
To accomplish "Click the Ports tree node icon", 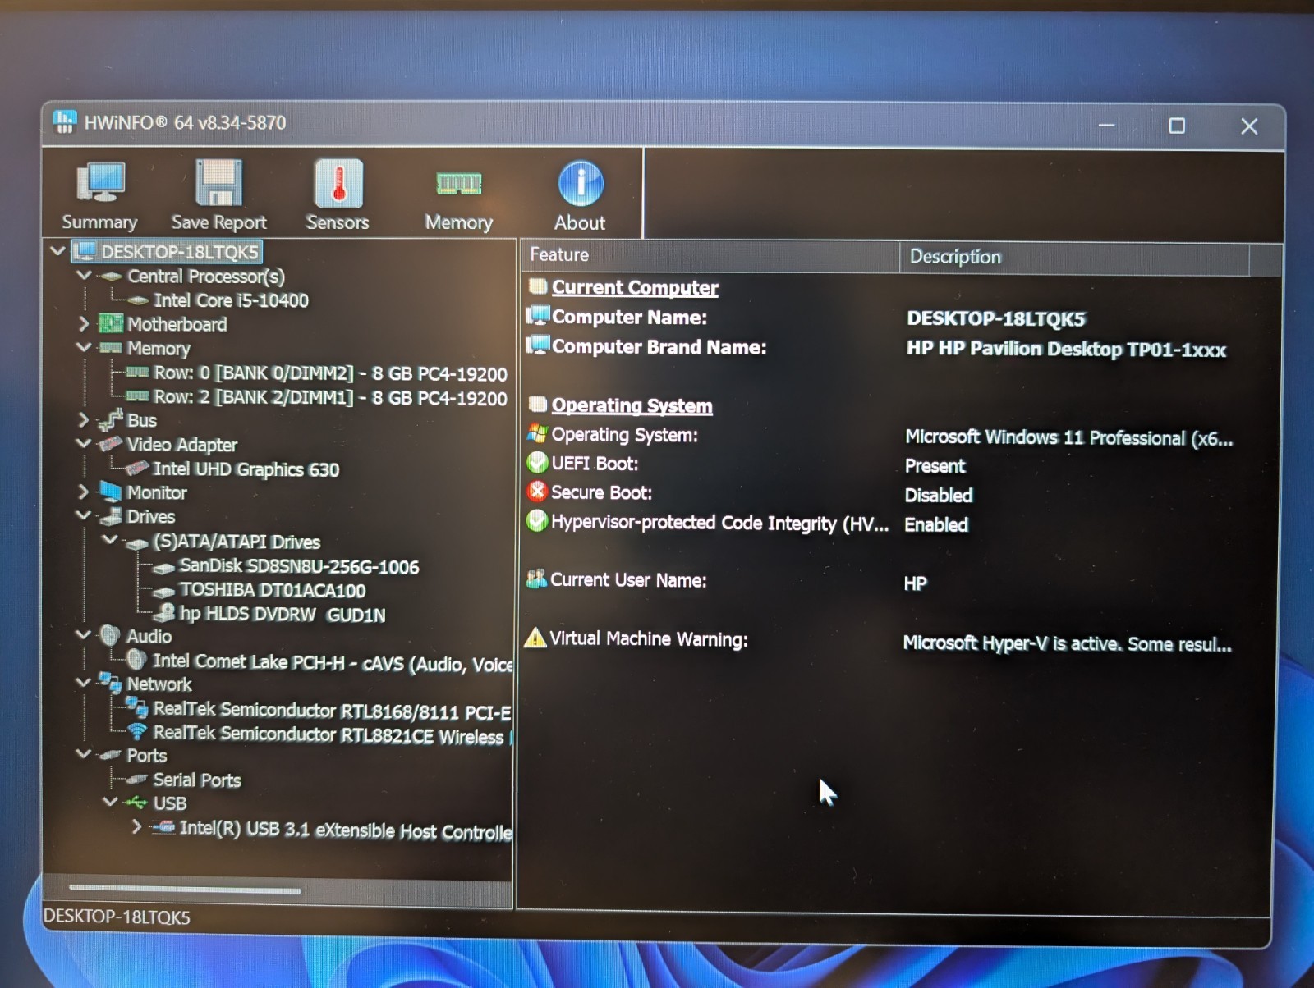I will (110, 755).
